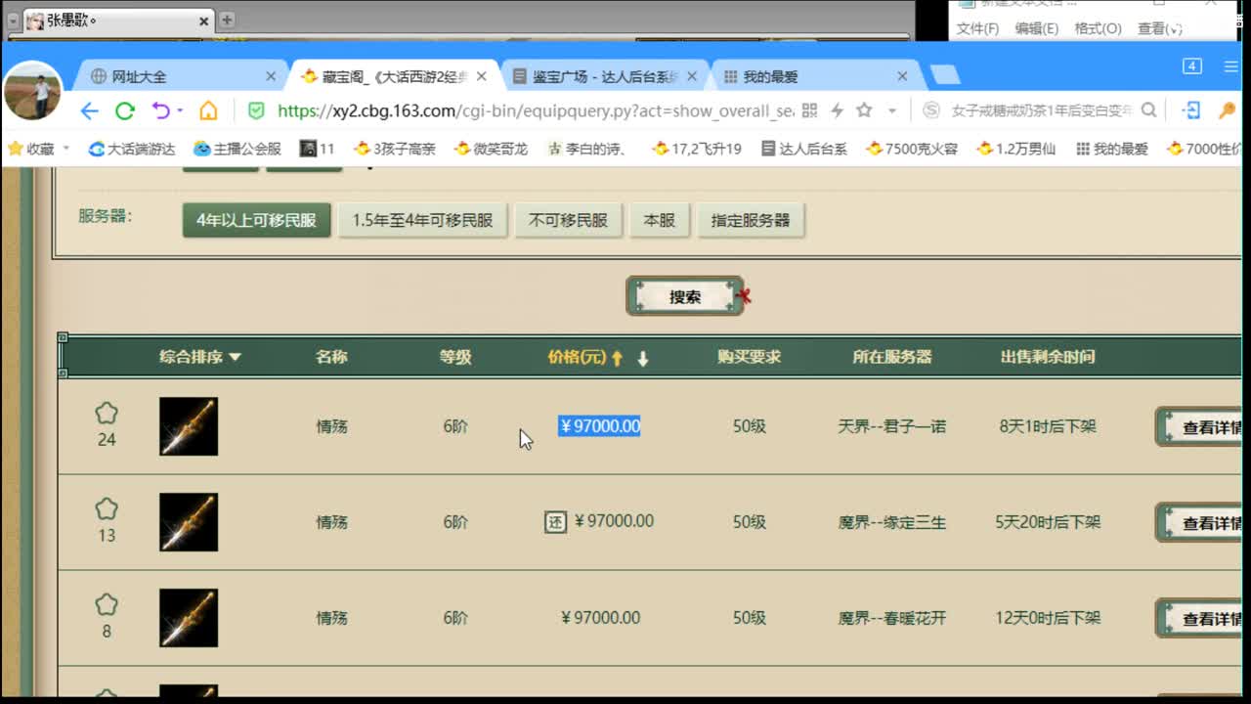
Task: Click the key password icon in toolbar
Action: 1228,110
